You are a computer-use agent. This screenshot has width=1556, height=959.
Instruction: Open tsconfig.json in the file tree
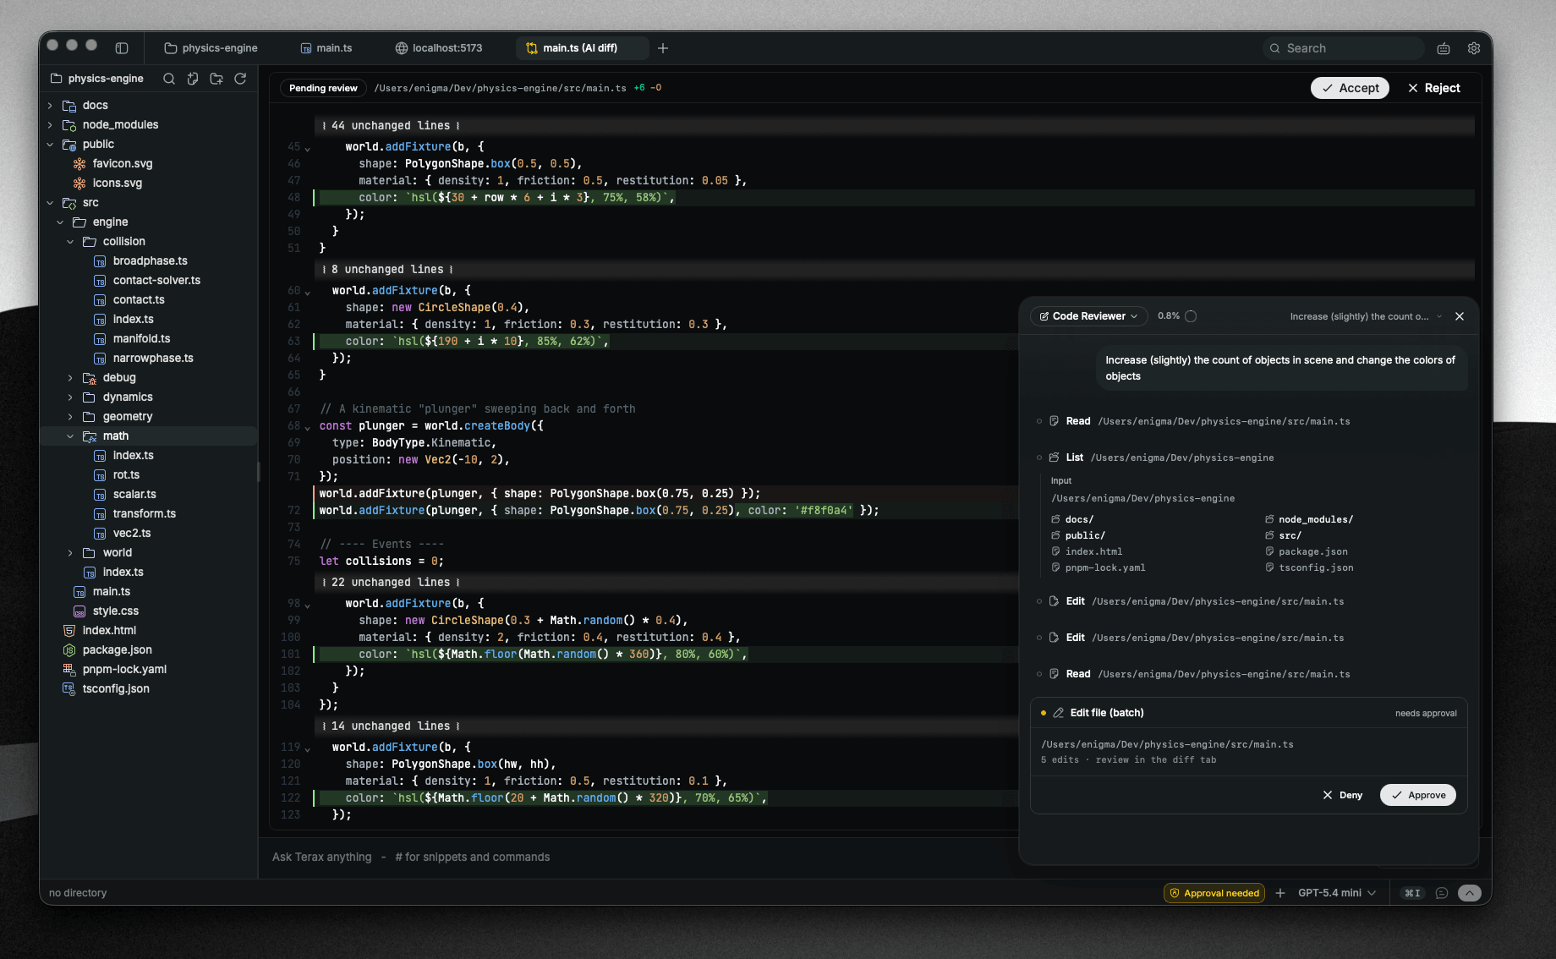click(x=116, y=689)
